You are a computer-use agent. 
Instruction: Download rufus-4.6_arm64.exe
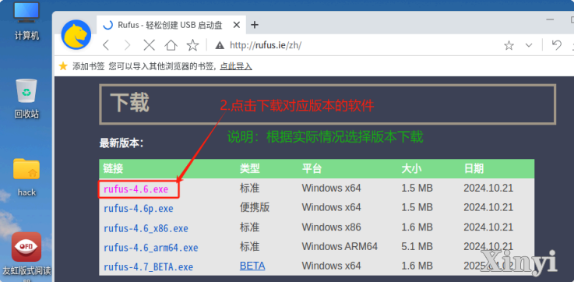(151, 247)
